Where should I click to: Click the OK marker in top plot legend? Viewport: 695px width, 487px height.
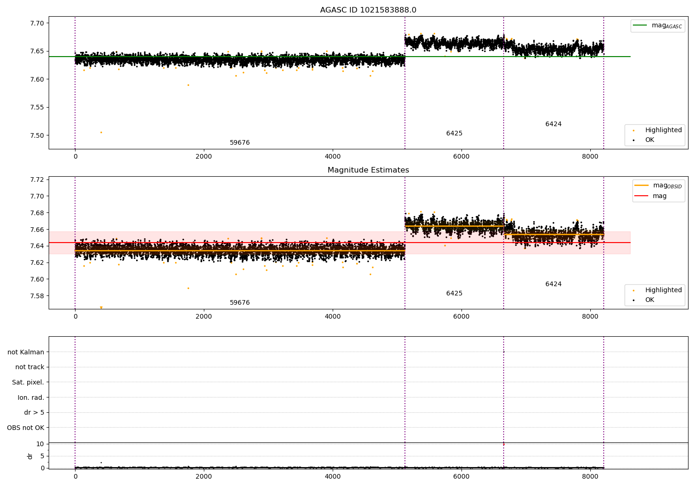tap(633, 140)
